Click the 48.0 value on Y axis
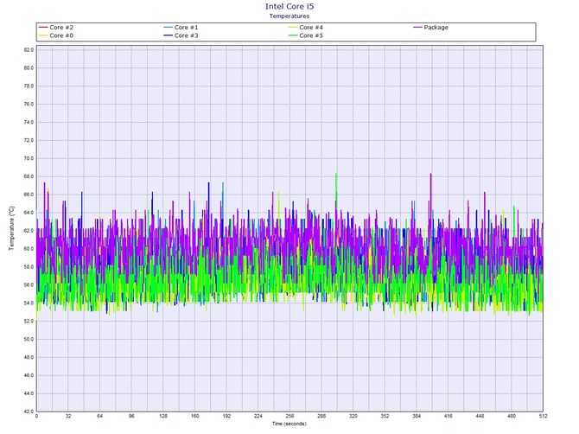Screen dimensions: 579x434 tap(29, 358)
